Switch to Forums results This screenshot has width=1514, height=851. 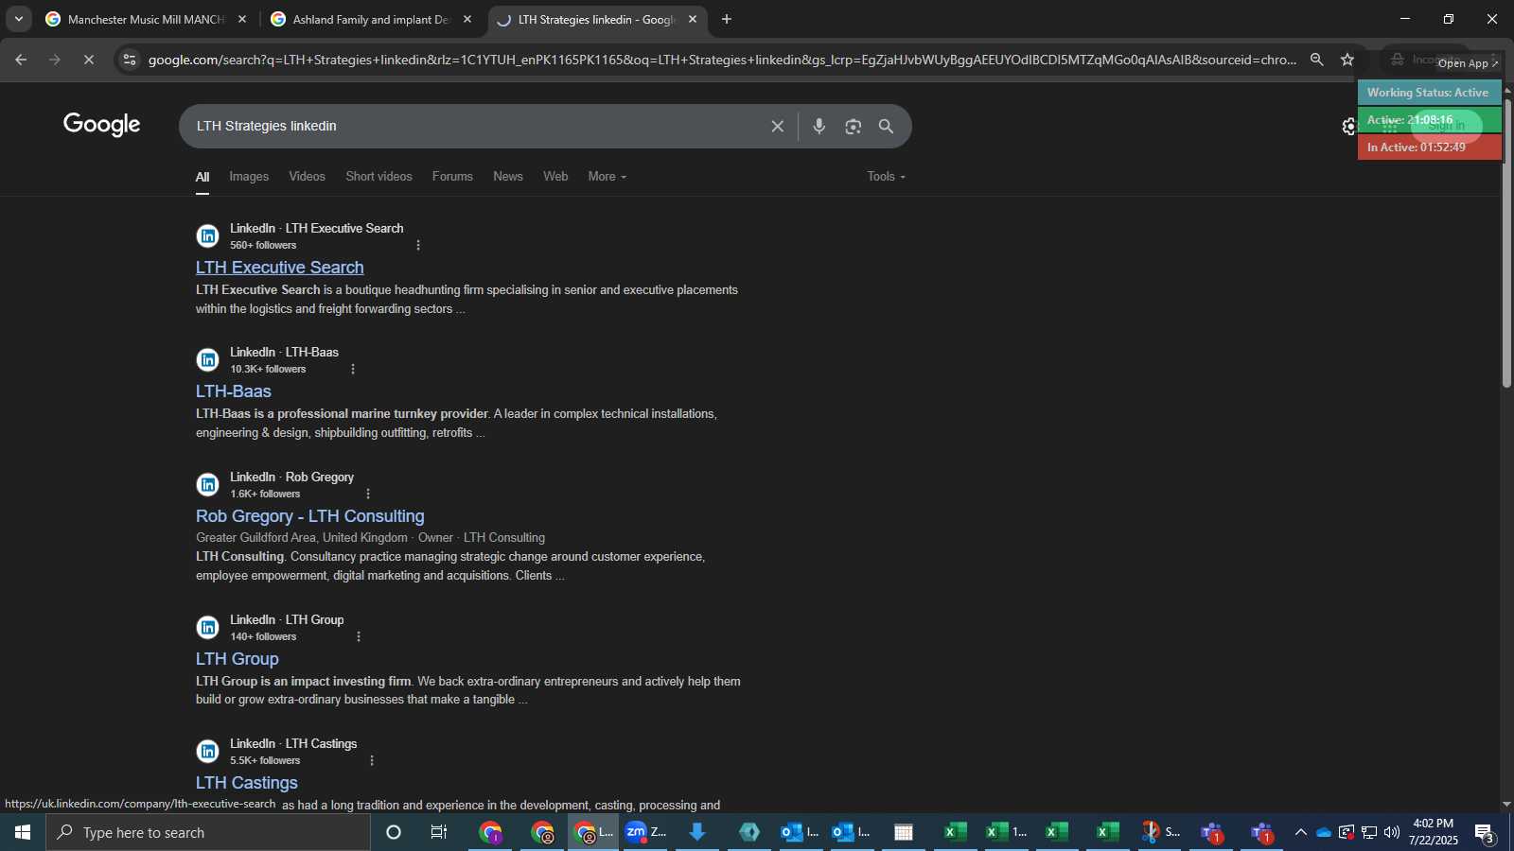pos(452,177)
